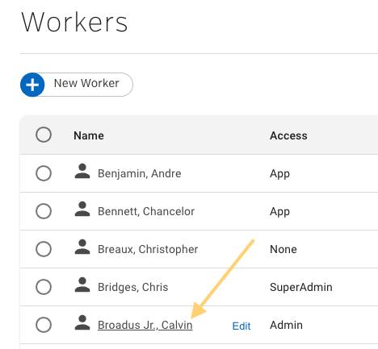
Task: Sort by the Access column header
Action: click(288, 135)
